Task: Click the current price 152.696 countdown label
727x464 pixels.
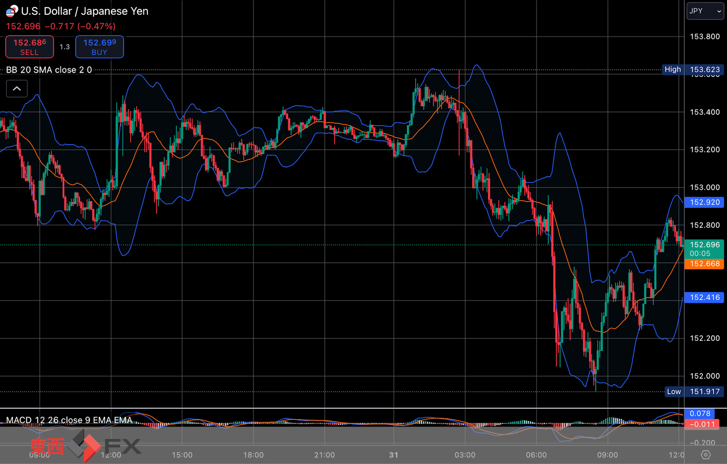Action: tap(704, 249)
